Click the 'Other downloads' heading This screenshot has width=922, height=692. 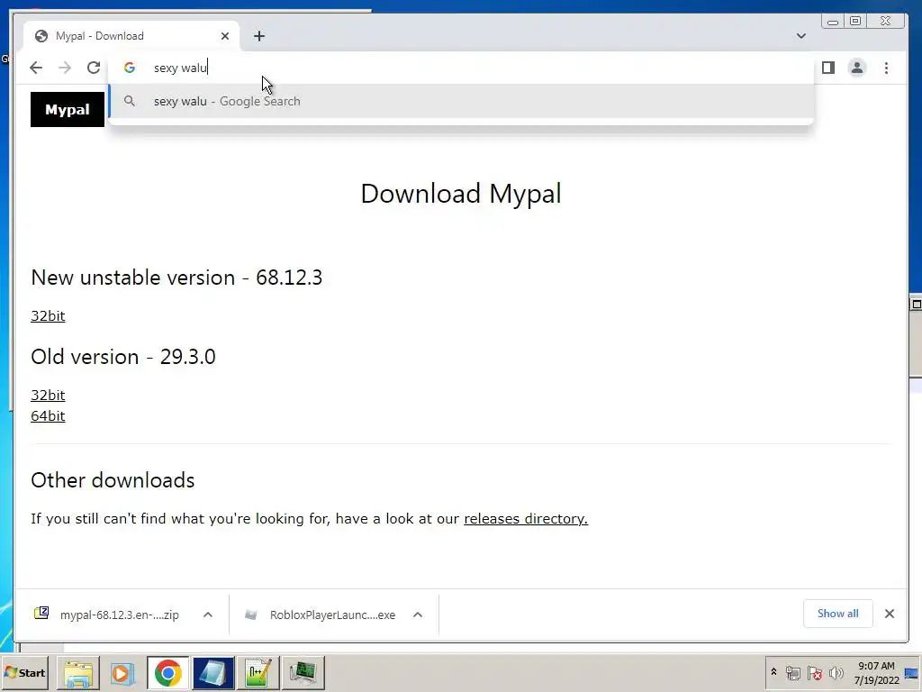(x=113, y=480)
